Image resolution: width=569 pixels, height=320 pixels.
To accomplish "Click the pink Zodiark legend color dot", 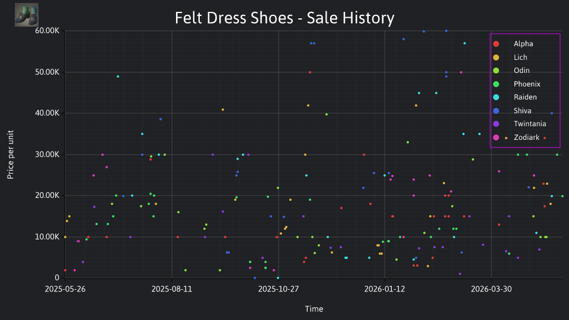I will pyautogui.click(x=496, y=137).
